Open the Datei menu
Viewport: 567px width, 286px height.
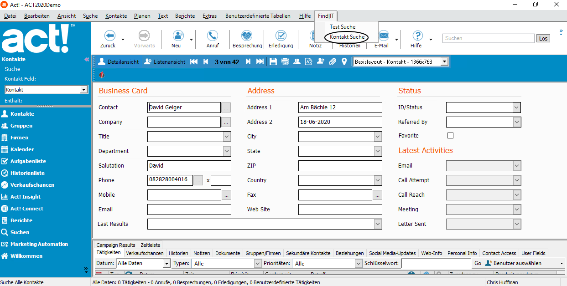(x=10, y=16)
